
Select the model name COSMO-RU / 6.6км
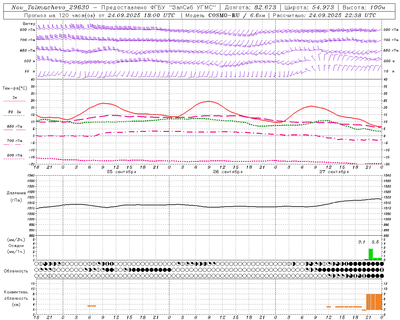[x=237, y=15]
